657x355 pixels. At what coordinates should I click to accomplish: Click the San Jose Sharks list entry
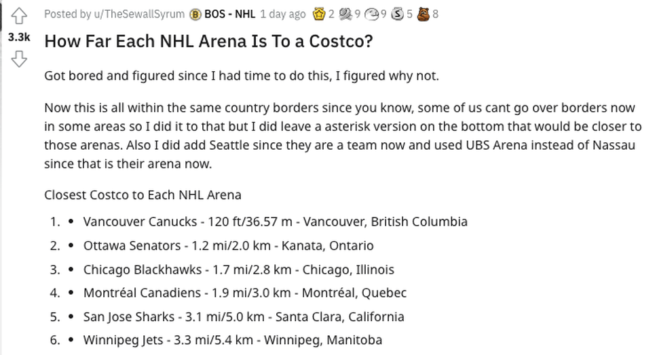[243, 316]
